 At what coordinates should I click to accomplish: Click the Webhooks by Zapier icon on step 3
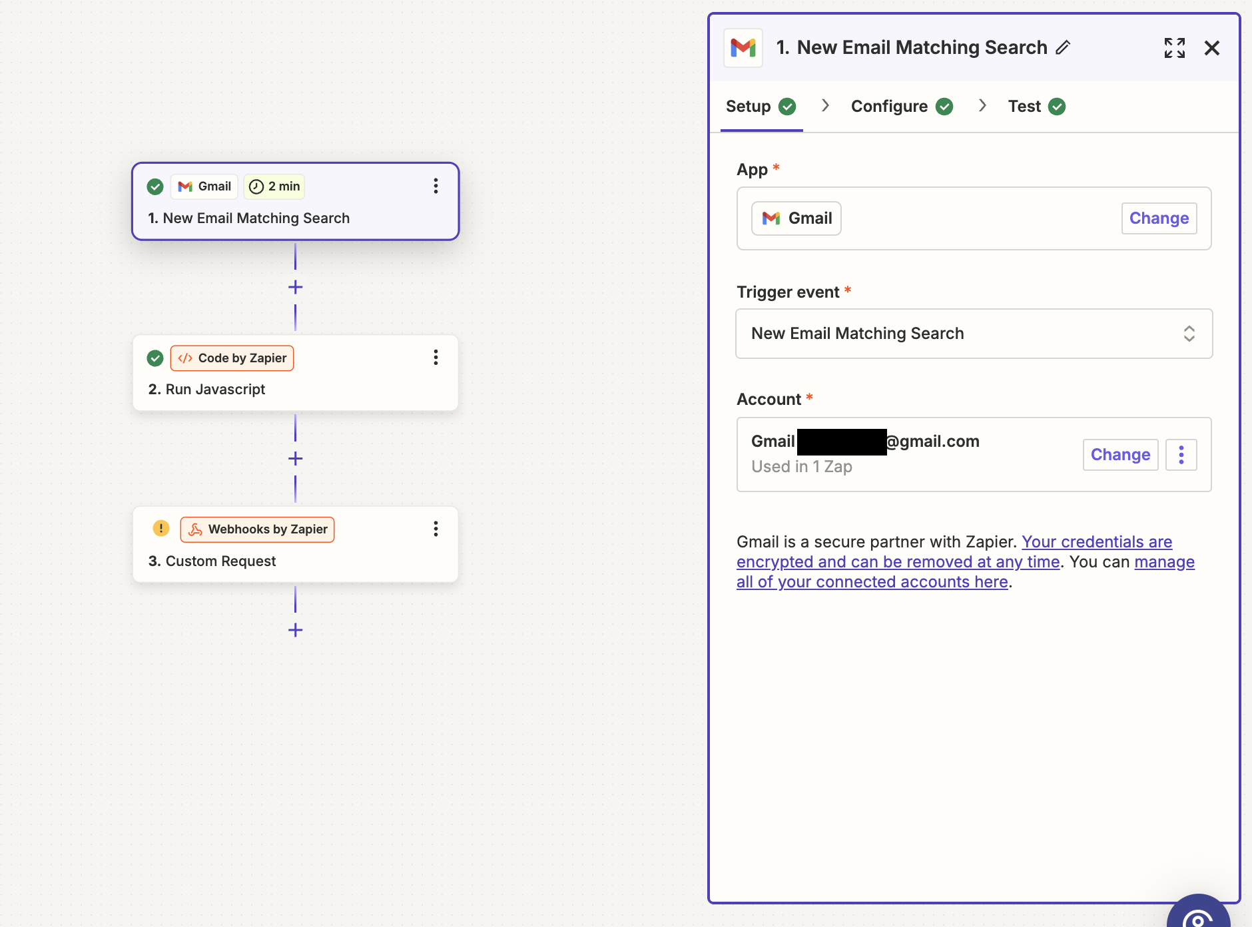click(x=194, y=529)
